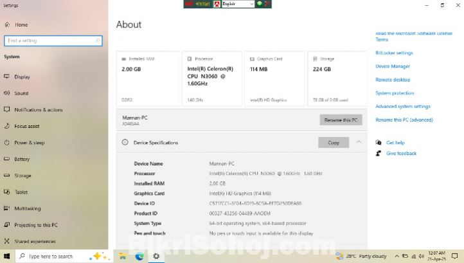The height and width of the screenshot is (263, 464).
Task: Open BitLocker settings link
Action: pos(394,53)
